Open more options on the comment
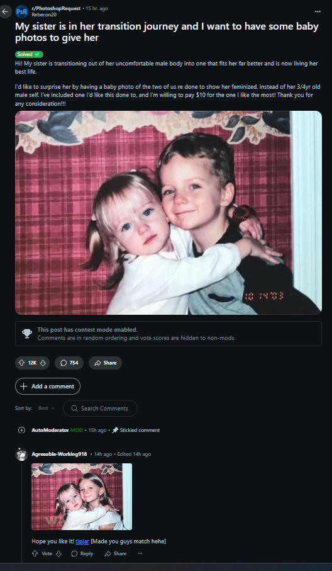 coord(140,553)
